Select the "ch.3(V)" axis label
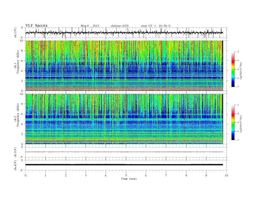 point(15,152)
